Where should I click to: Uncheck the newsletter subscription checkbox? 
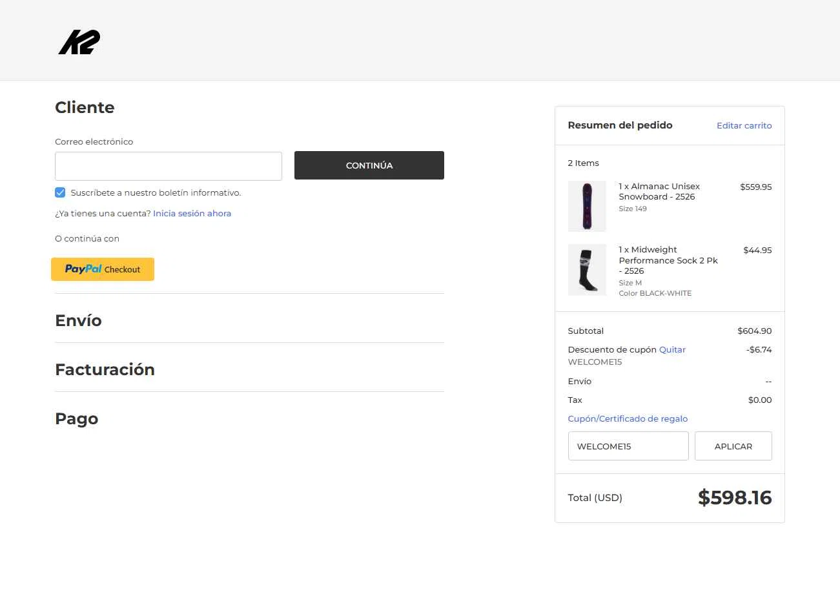point(60,192)
